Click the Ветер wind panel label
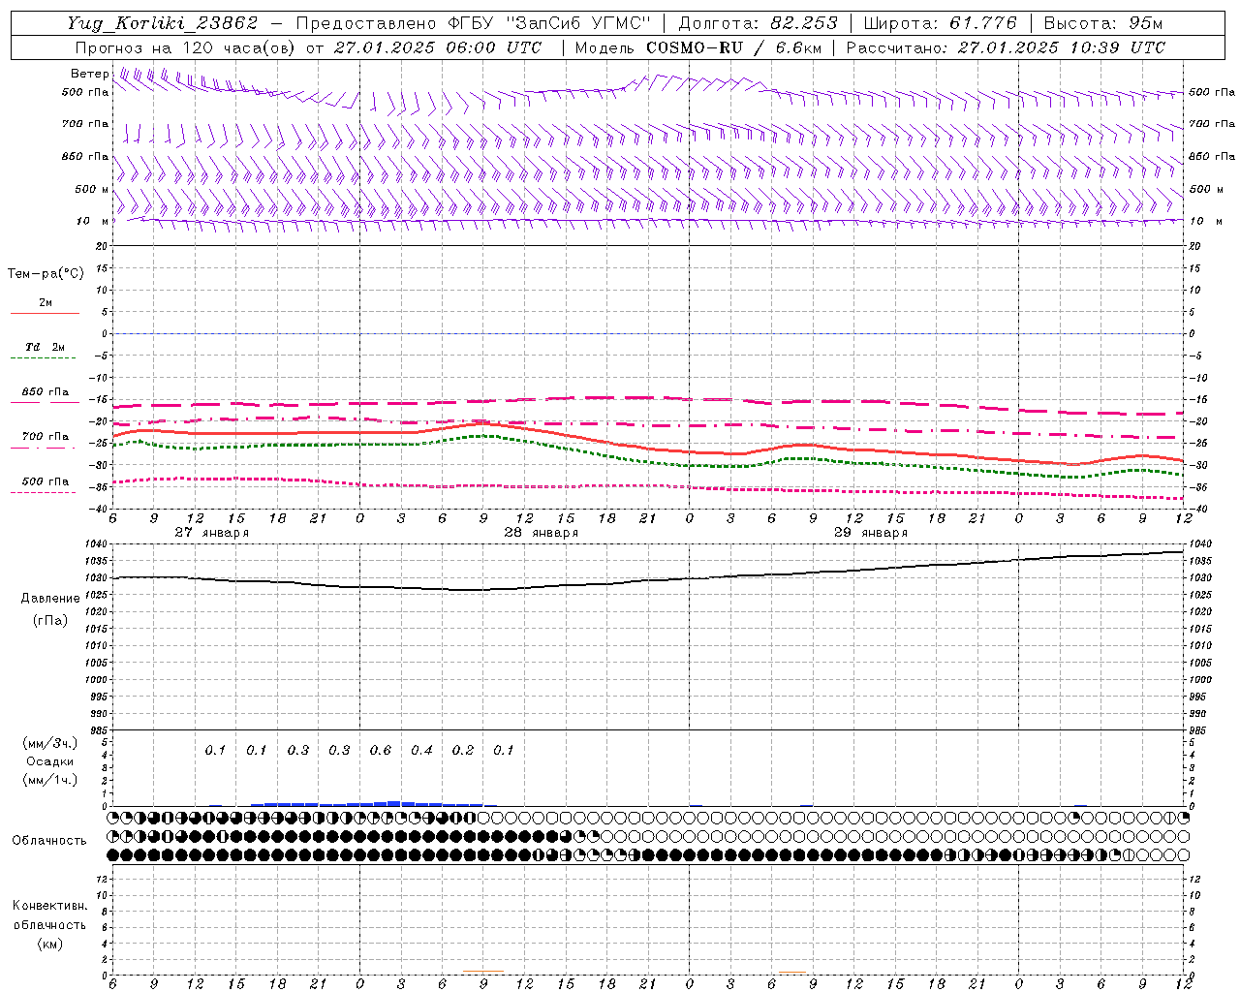 coord(89,74)
